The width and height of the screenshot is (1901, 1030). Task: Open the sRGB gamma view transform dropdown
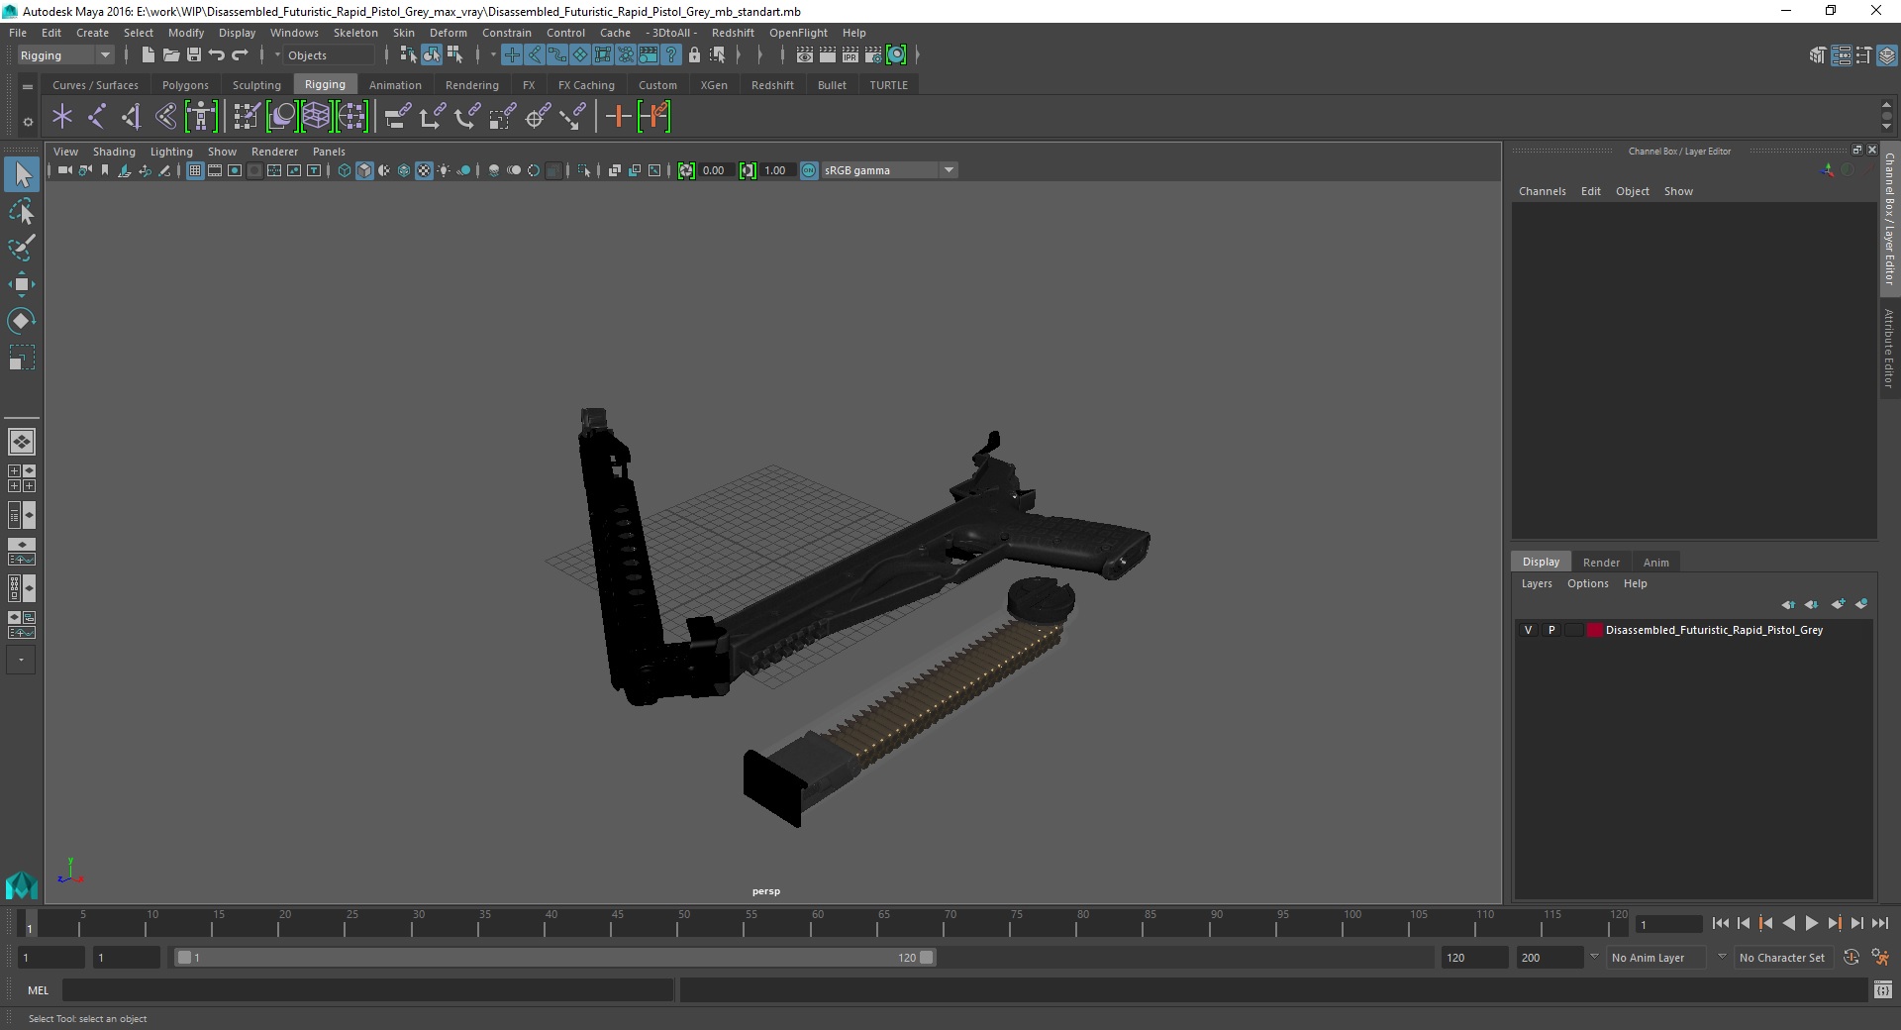pyautogui.click(x=888, y=170)
